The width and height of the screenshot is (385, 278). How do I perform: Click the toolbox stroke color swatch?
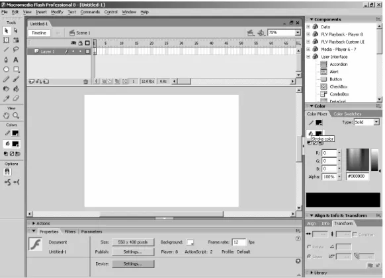(15, 133)
